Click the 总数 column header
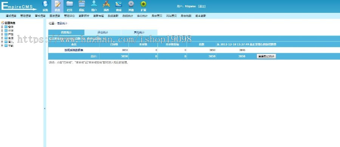Screen dimensions: 340x147 [x=201, y=44]
